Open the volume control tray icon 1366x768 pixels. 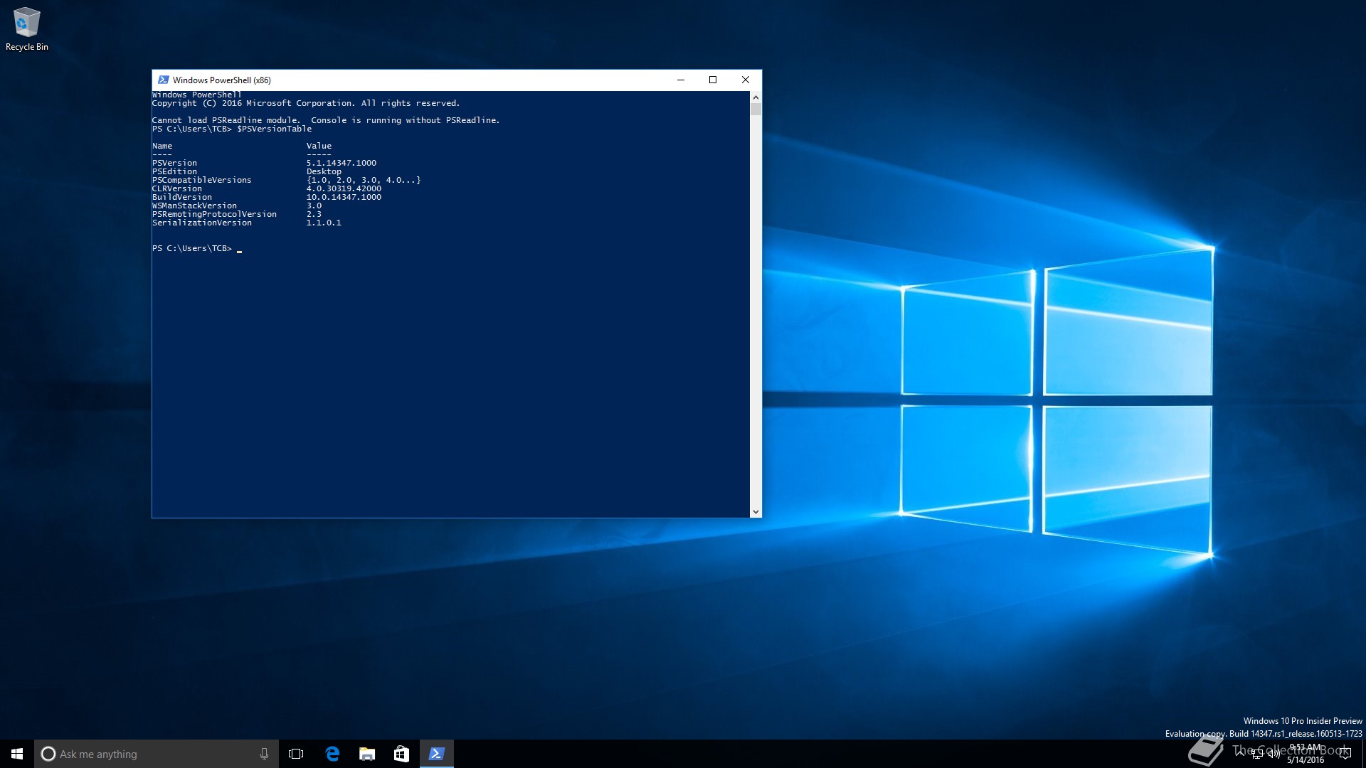click(x=1274, y=754)
